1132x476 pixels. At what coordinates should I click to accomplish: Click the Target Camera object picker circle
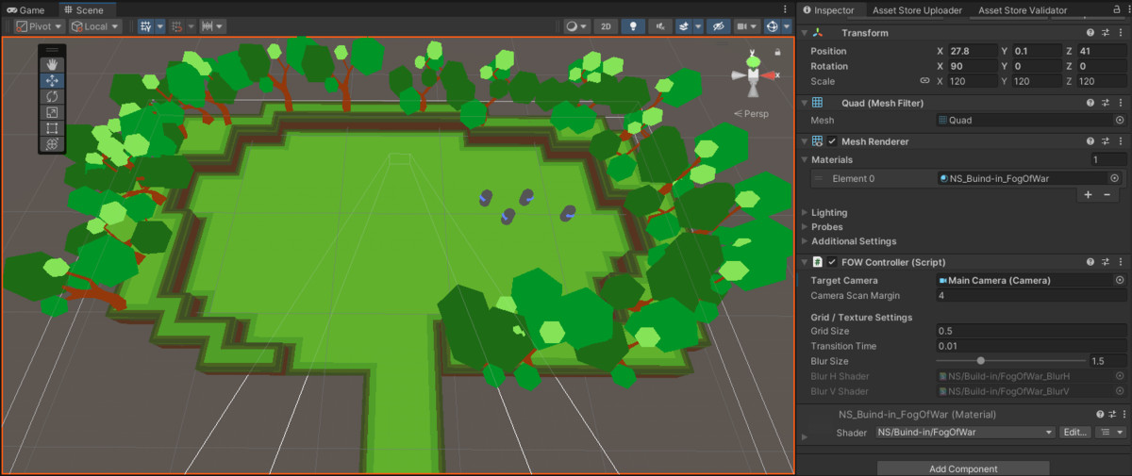coord(1120,281)
